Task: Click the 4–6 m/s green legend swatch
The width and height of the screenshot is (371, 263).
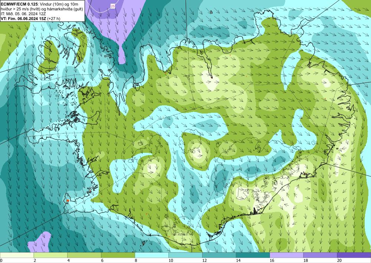Action: coord(84,255)
